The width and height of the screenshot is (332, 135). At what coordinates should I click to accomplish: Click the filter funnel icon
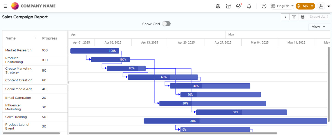(294, 17)
